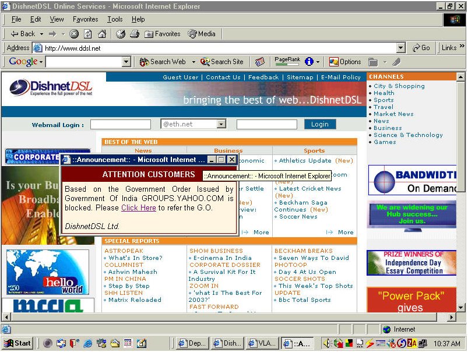Open the Latest Cricket News link

310,189
